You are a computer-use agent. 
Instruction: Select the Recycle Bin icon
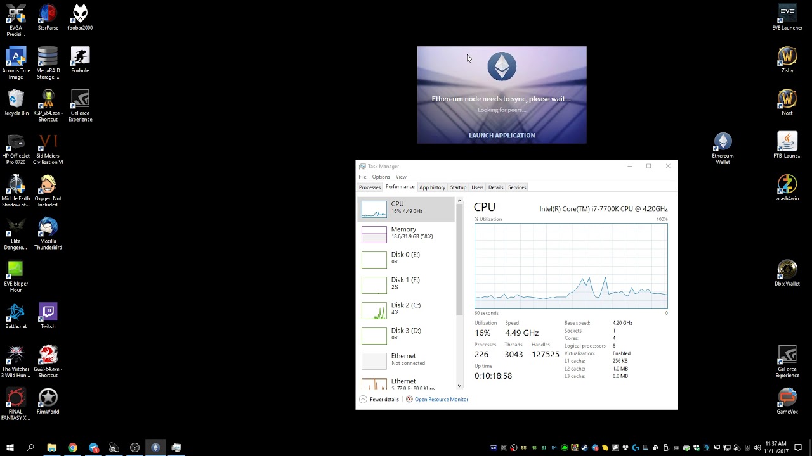click(x=16, y=103)
